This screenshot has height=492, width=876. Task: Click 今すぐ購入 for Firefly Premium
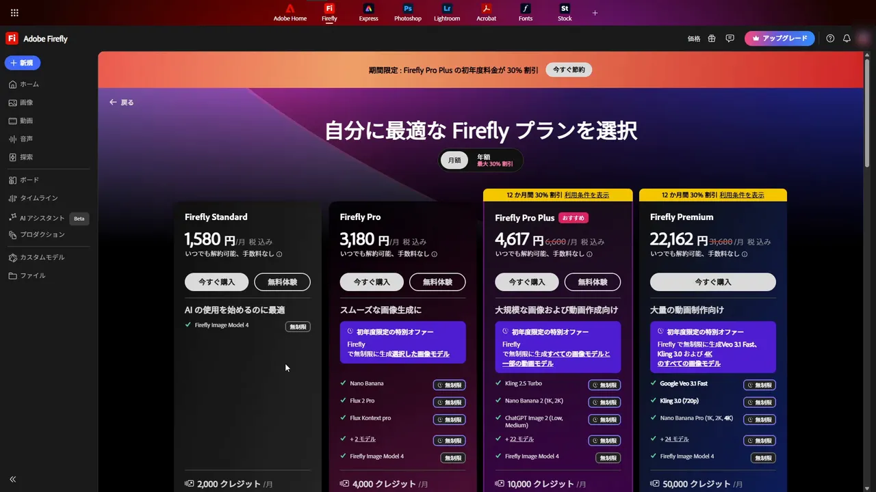point(713,282)
